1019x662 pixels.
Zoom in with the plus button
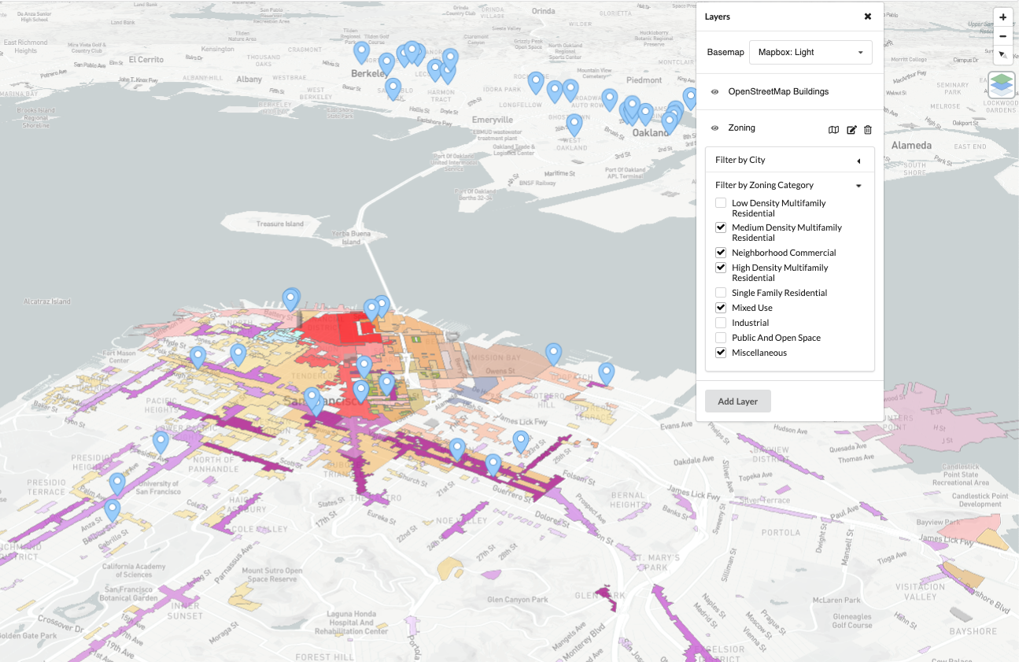click(x=1002, y=17)
